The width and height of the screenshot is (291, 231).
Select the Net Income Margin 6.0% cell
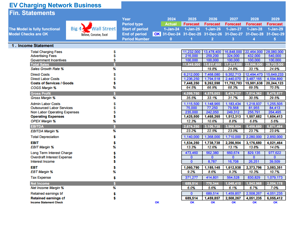(x=192, y=188)
